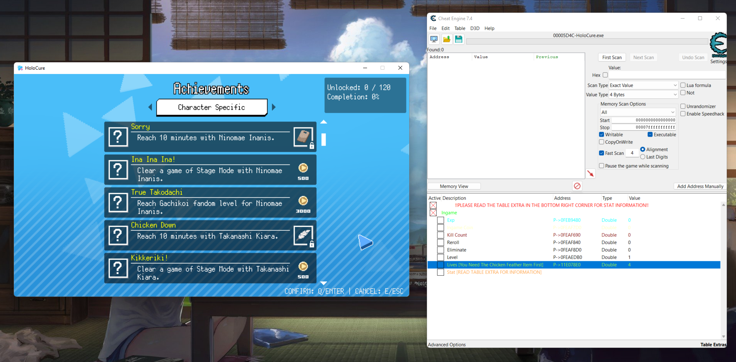Click the locked book reward icon for Sorry
736x362 pixels.
303,137
